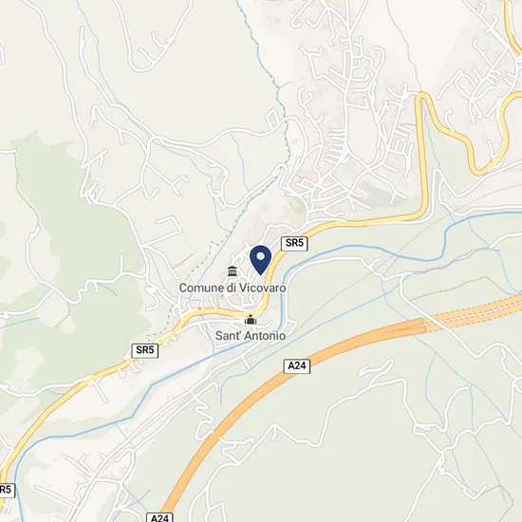The width and height of the screenshot is (522, 522).
Task: Click the A24 shield at the map's bottom edge
Action: 159,517
